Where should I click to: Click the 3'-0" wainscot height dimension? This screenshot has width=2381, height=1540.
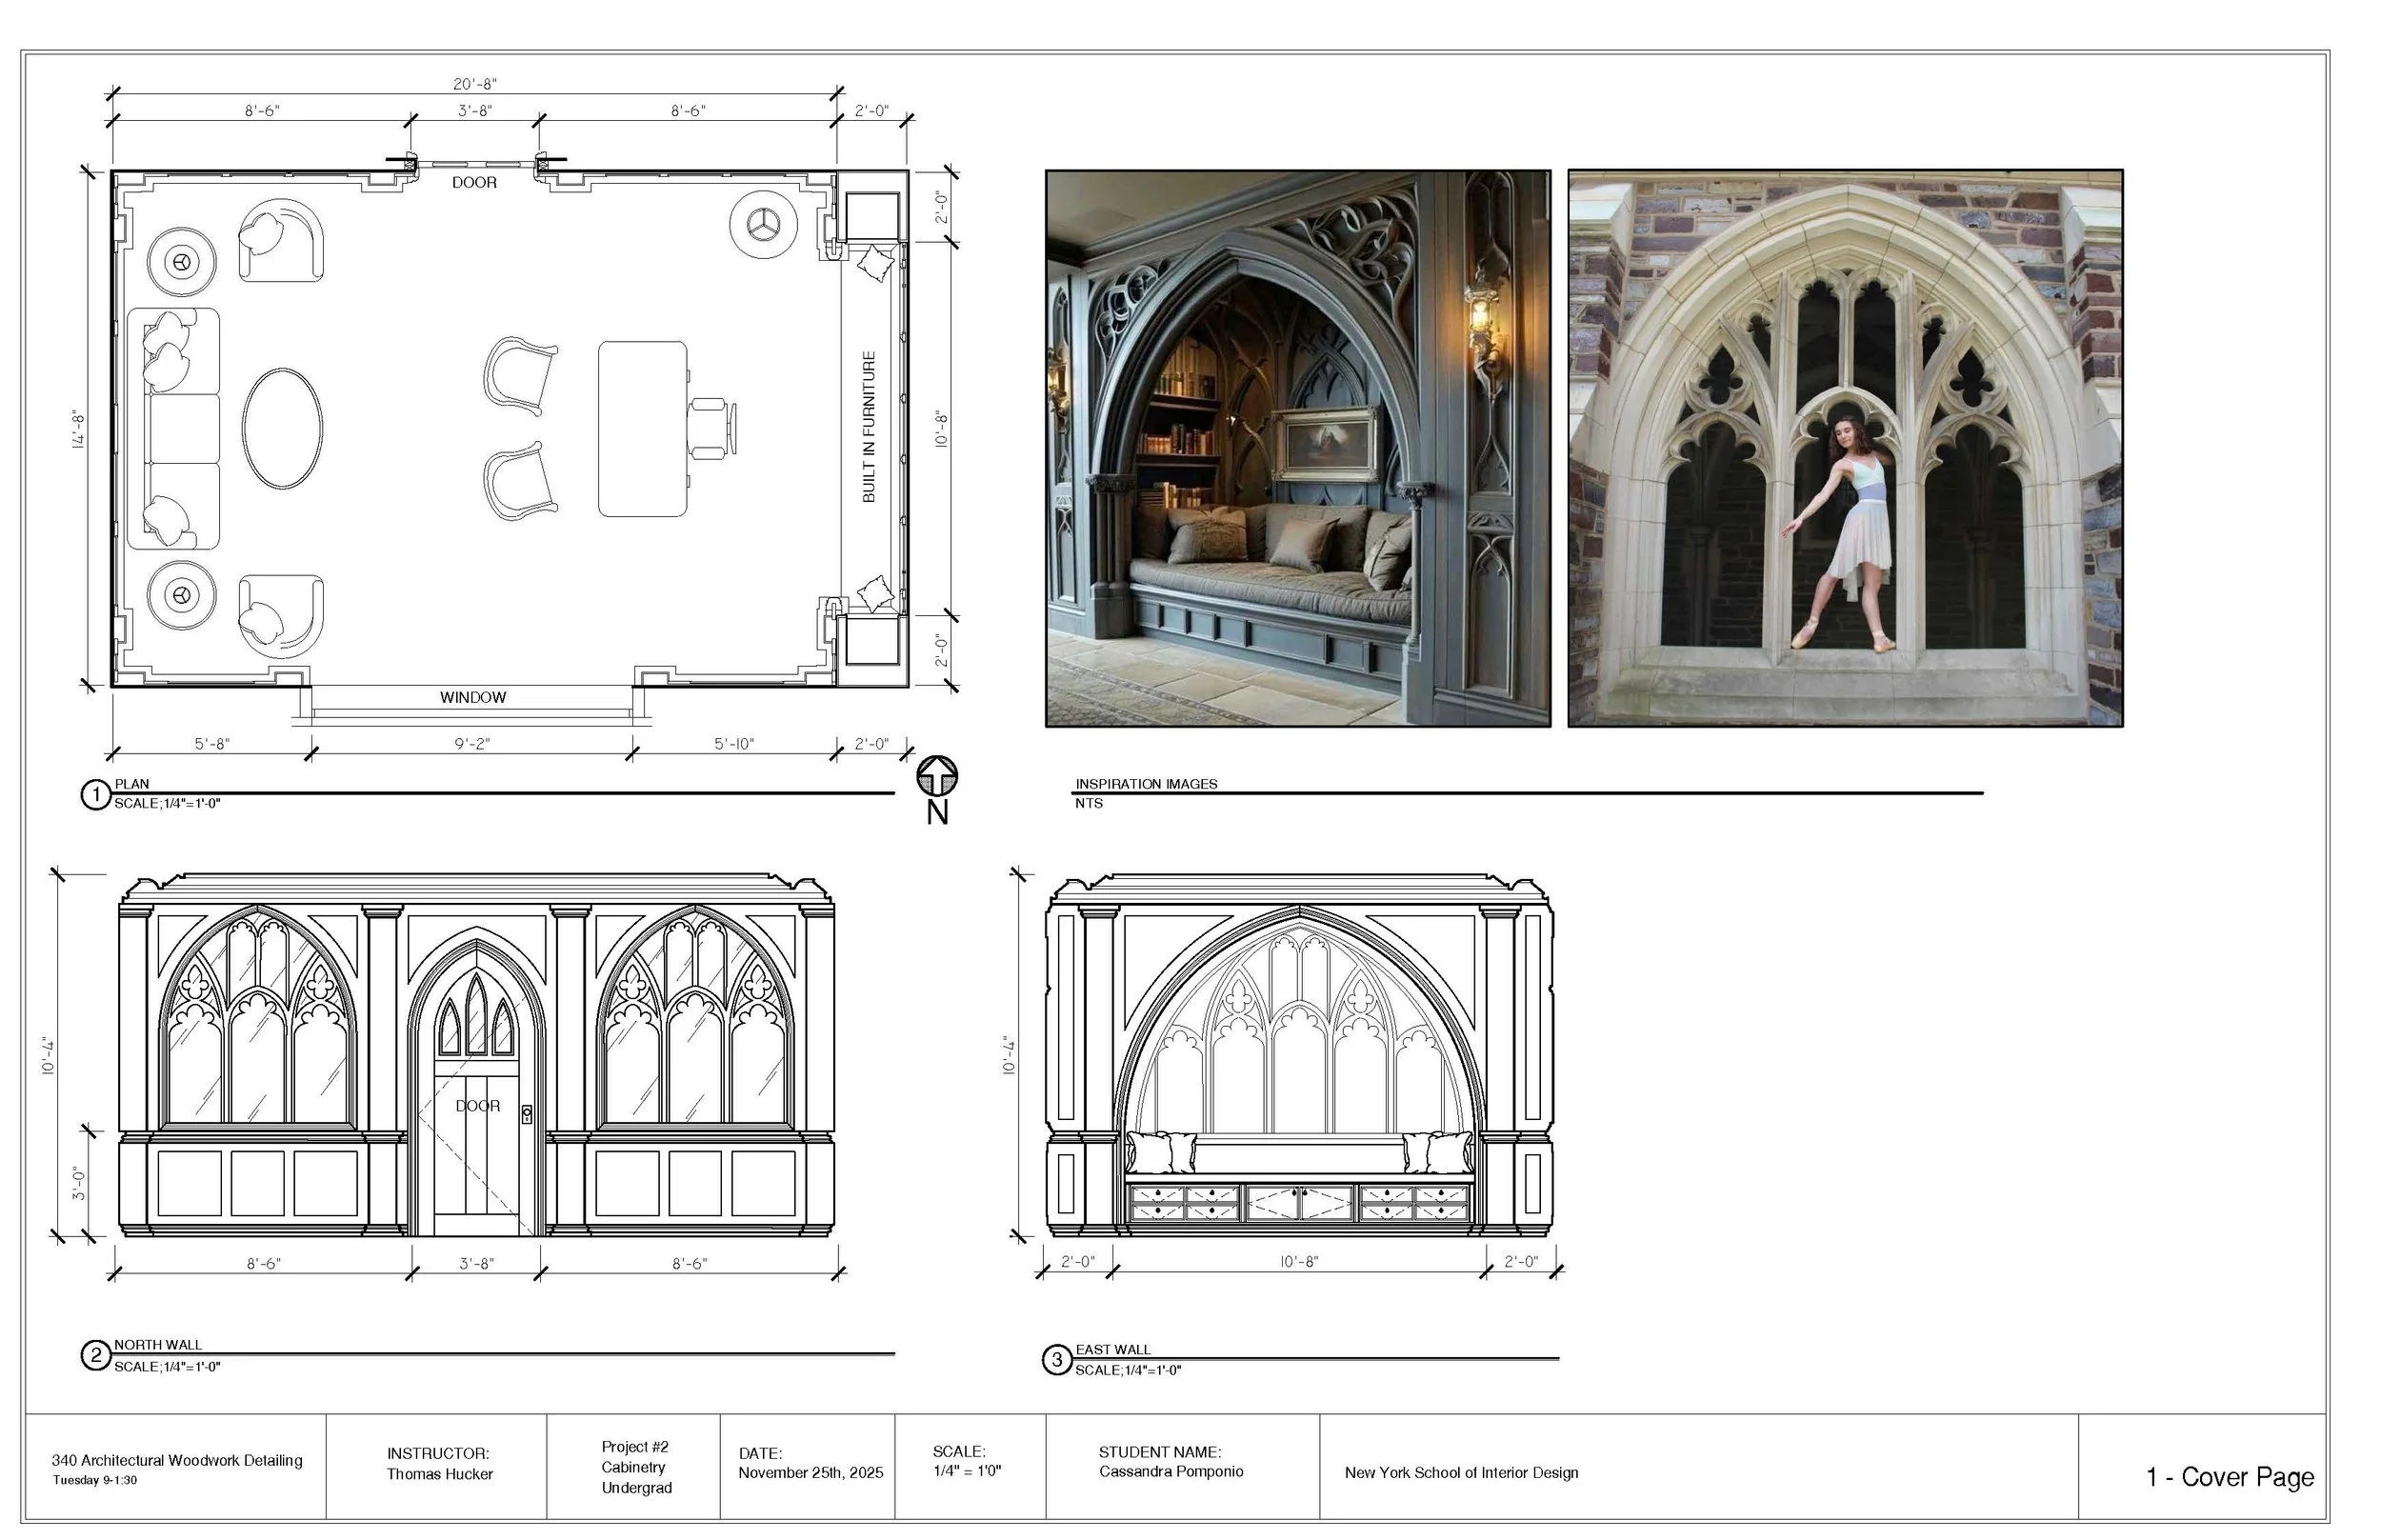click(x=79, y=1183)
